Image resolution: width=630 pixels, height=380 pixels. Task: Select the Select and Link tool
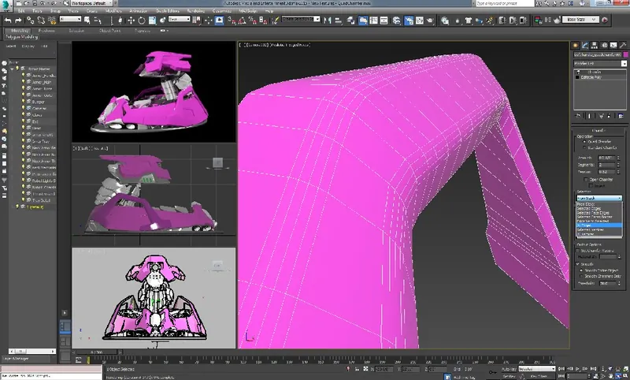tap(30, 20)
